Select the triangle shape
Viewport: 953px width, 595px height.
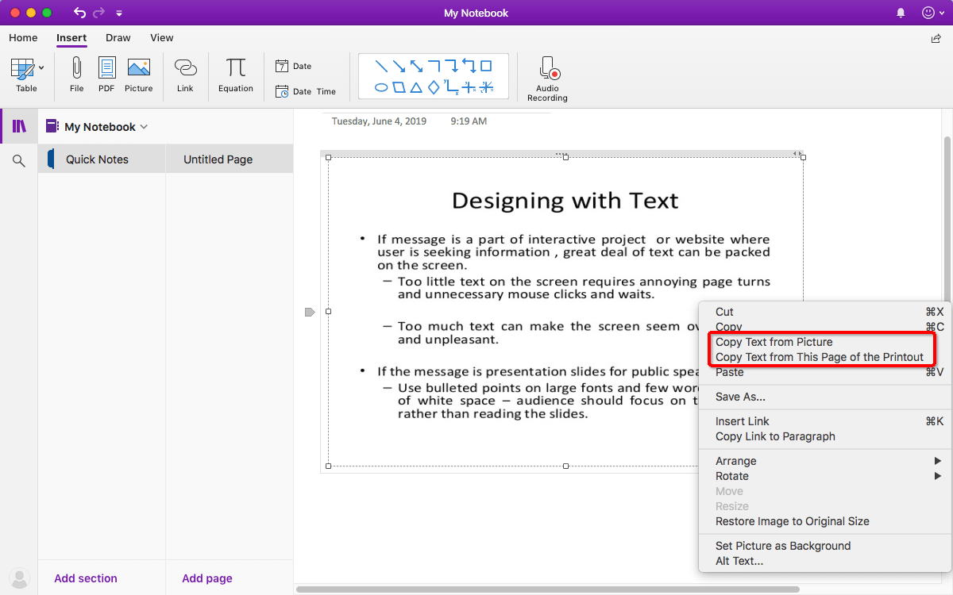(x=416, y=87)
